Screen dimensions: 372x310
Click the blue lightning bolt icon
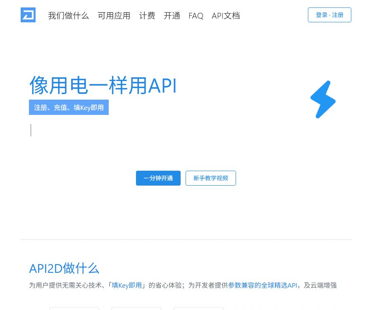click(x=323, y=99)
